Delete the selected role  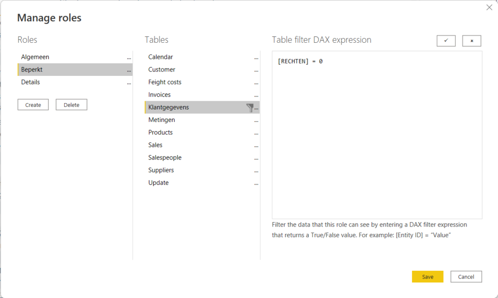click(x=71, y=105)
